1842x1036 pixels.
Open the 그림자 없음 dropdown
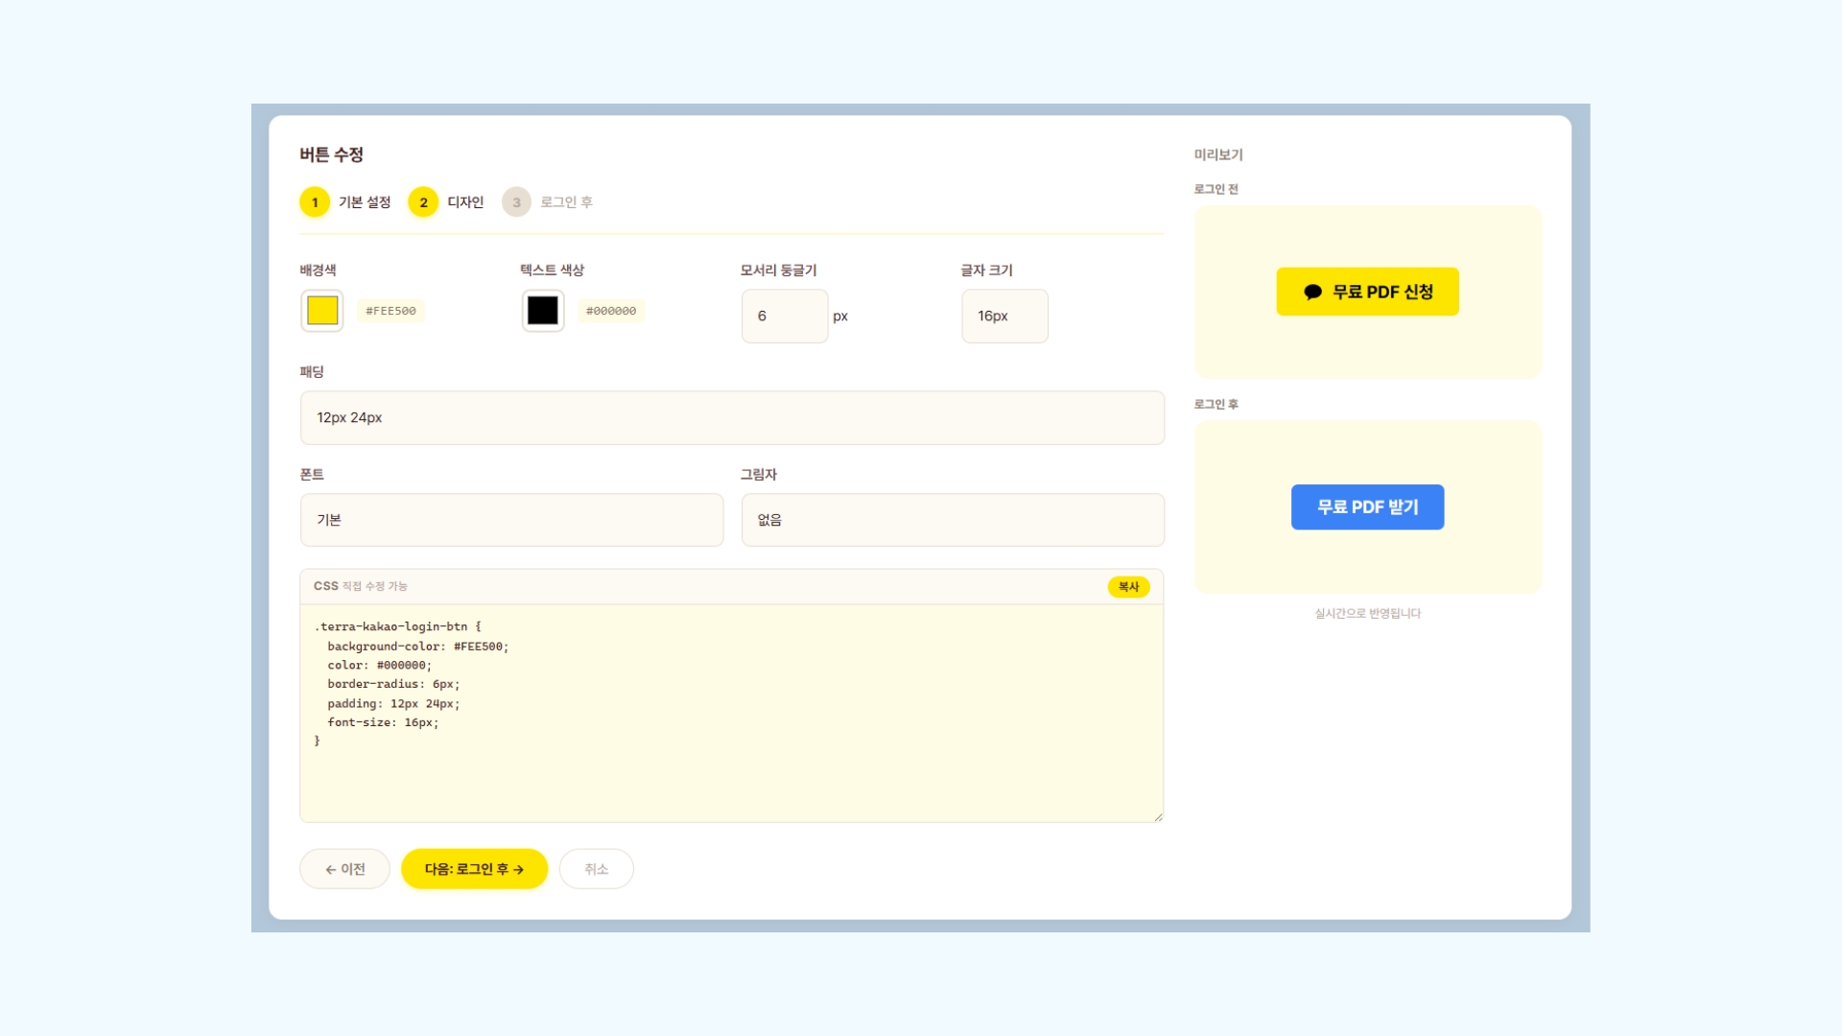click(x=952, y=520)
